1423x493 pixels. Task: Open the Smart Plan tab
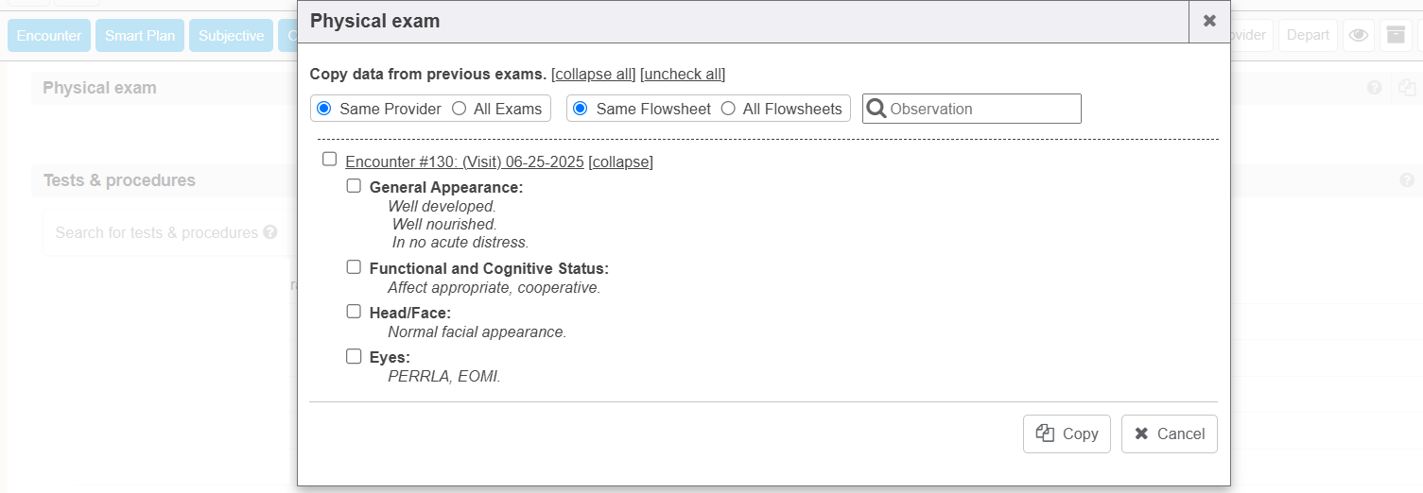pos(140,36)
